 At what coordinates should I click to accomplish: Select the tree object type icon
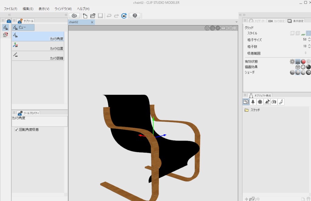click(253, 102)
